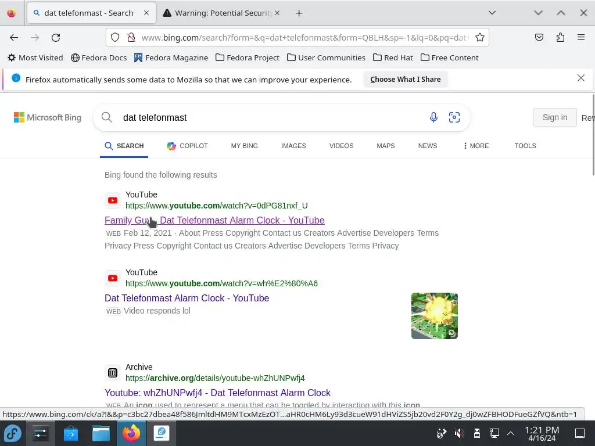The height and width of the screenshot is (446, 595).
Task: Click the page vertical scrollbar
Action: click(592, 135)
